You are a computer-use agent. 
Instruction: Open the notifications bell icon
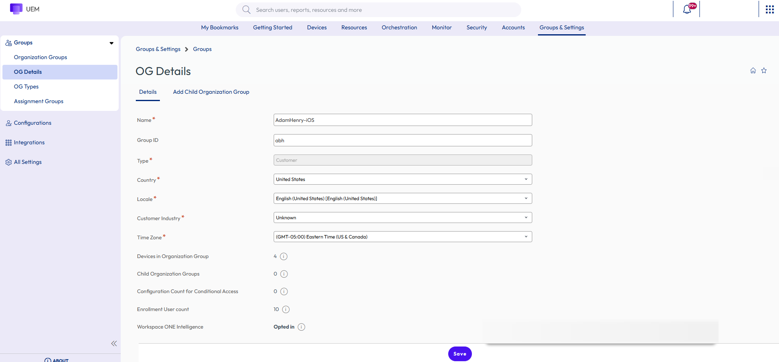point(687,9)
